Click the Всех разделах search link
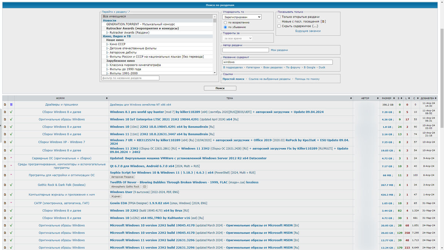The width and height of the screenshot is (444, 250). point(273,67)
